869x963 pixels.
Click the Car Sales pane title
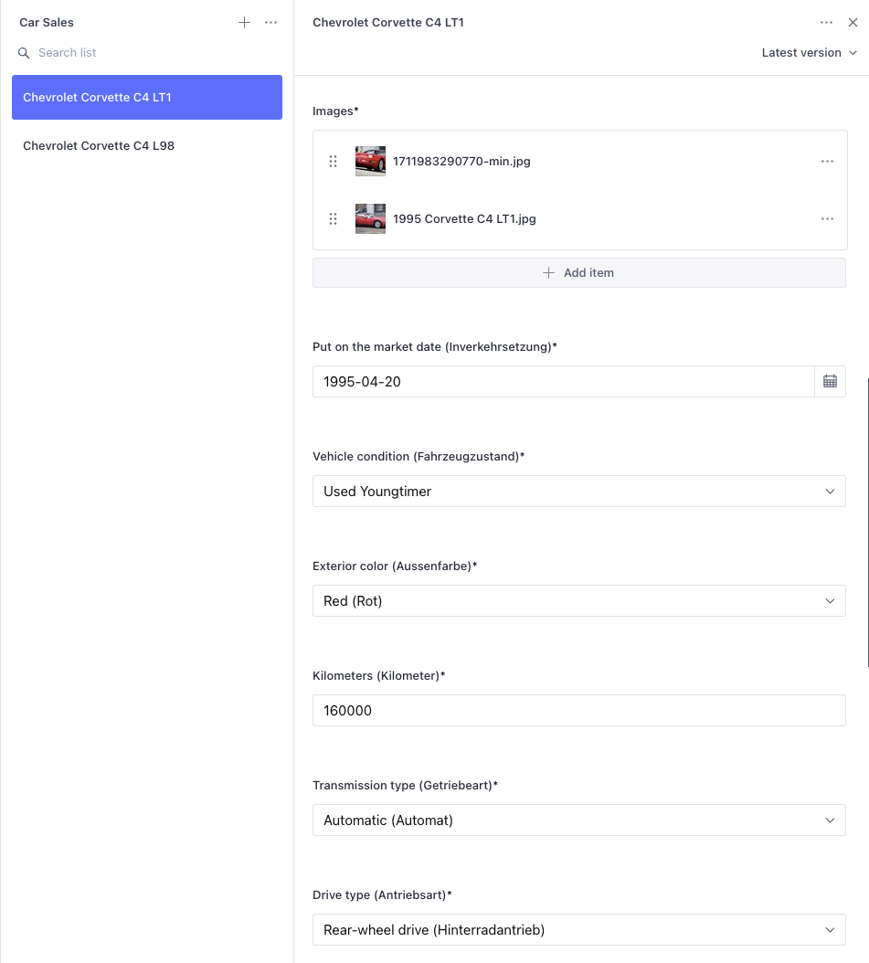tap(47, 23)
